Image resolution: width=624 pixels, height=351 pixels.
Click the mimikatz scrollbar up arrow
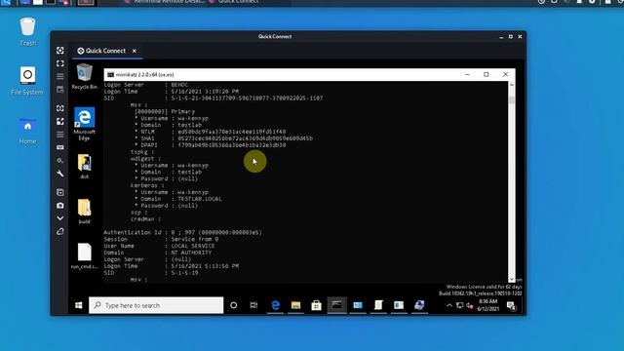(512, 85)
